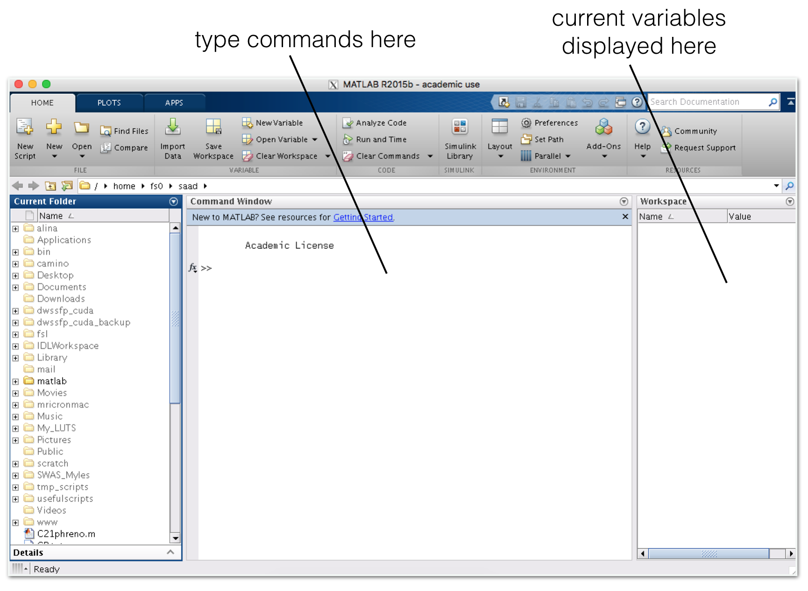Image resolution: width=808 pixels, height=591 pixels.
Task: Open Simulink Library
Action: pos(460,139)
